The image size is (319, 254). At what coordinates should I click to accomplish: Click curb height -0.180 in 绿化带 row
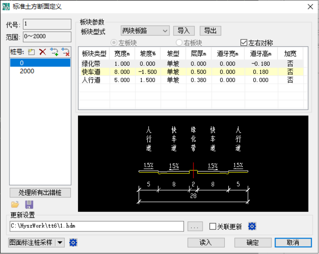point(261,64)
